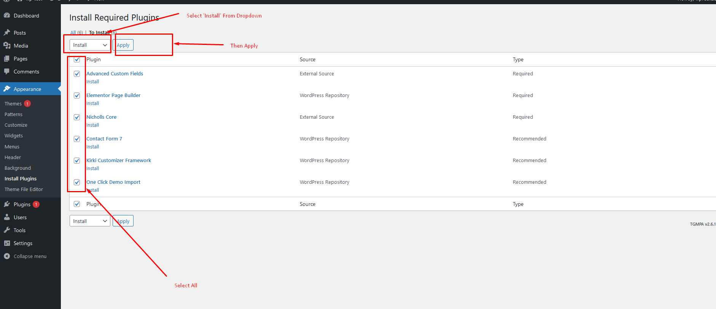Open the Advanced Custom Fields plugin link
The height and width of the screenshot is (309, 716).
(x=115, y=73)
